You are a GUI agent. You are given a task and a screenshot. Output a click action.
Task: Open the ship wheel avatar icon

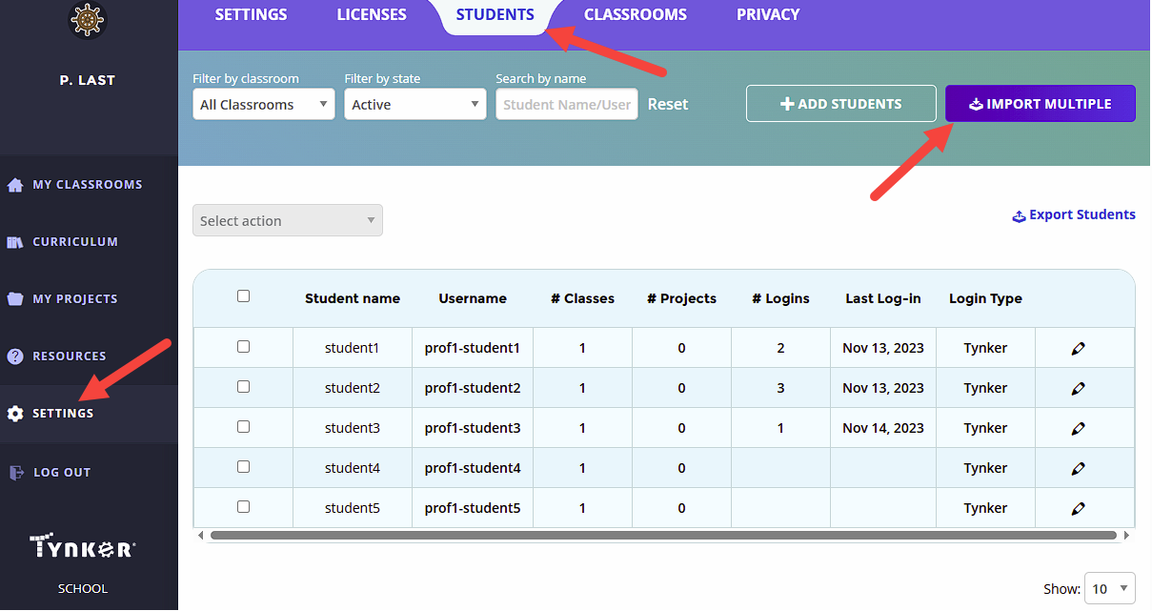tap(88, 20)
